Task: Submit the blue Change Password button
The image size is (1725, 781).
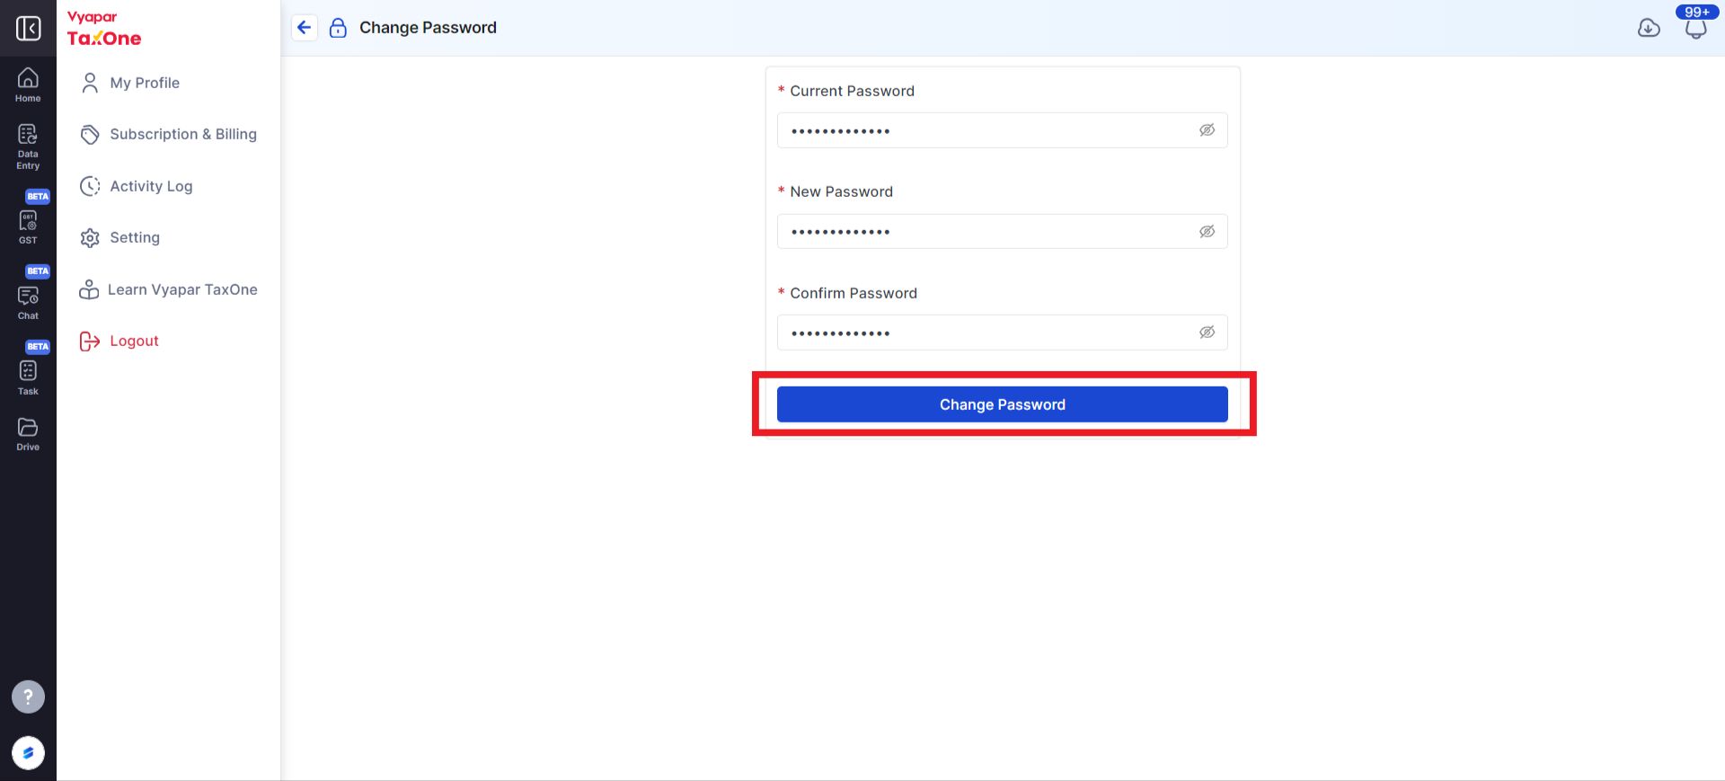Action: tap(1003, 404)
